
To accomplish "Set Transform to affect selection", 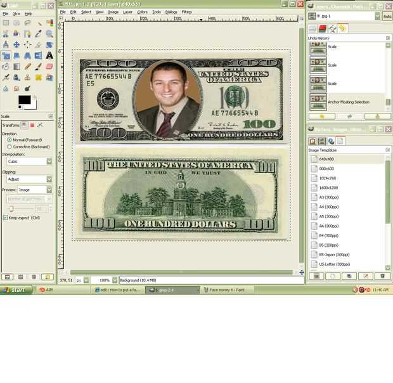I will (x=32, y=125).
